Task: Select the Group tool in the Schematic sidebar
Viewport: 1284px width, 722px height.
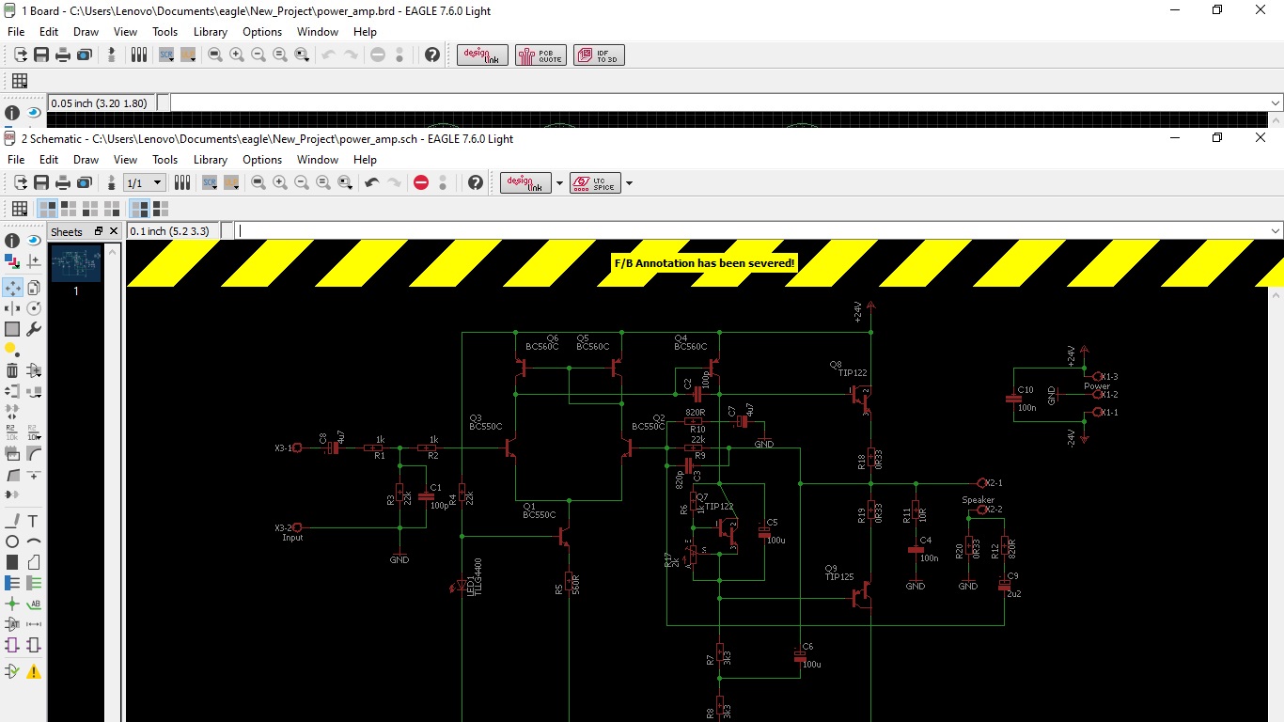Action: pos(12,329)
